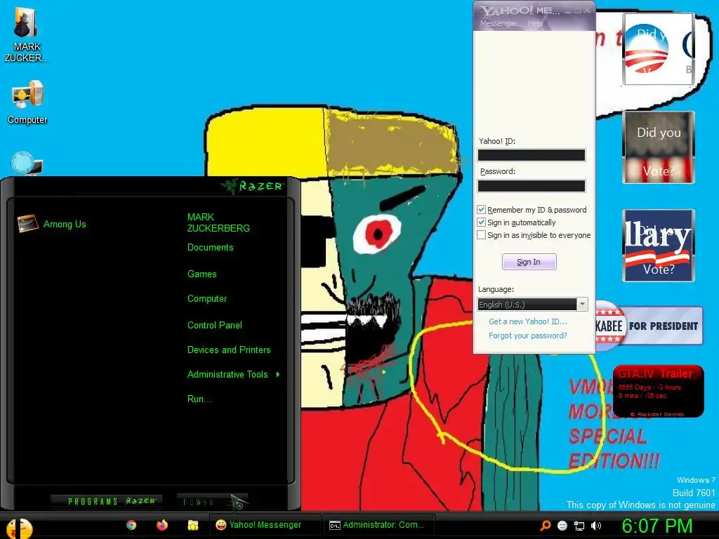The image size is (719, 539).
Task: Click the Sign In button
Action: tap(529, 262)
